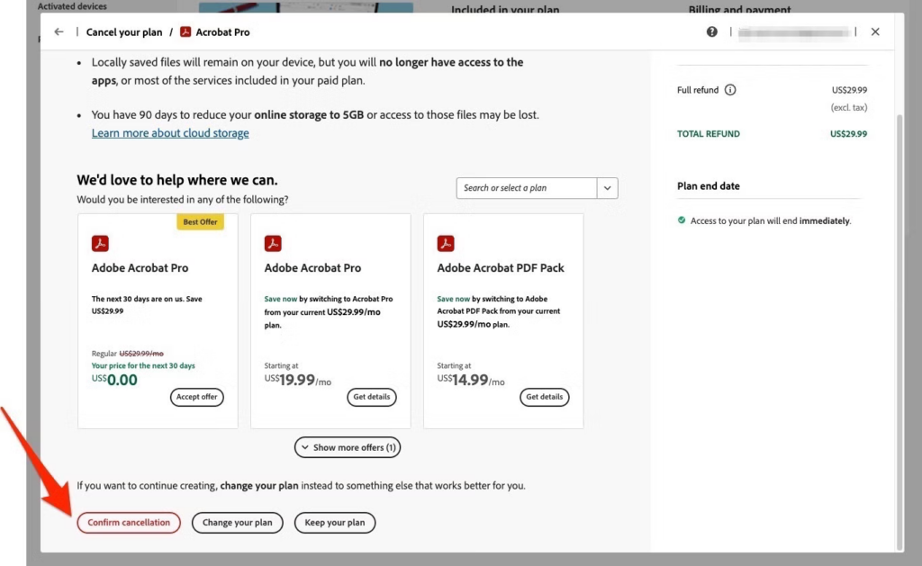This screenshot has height=566, width=922.
Task: Click Cancel your plan breadcrumb
Action: [124, 32]
